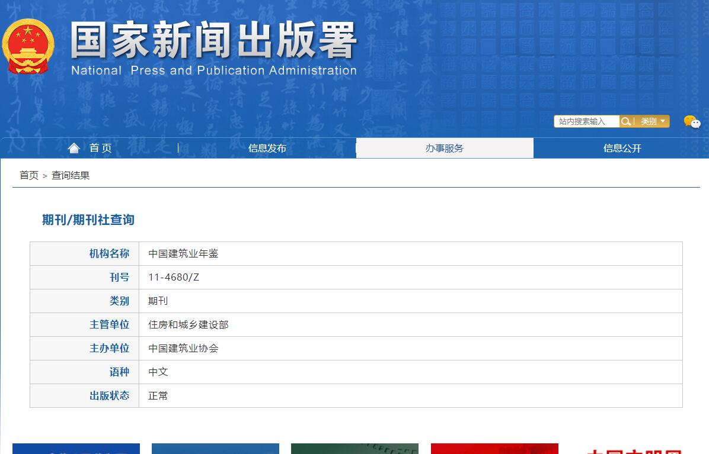Click the 首页 navigation menu item

100,148
